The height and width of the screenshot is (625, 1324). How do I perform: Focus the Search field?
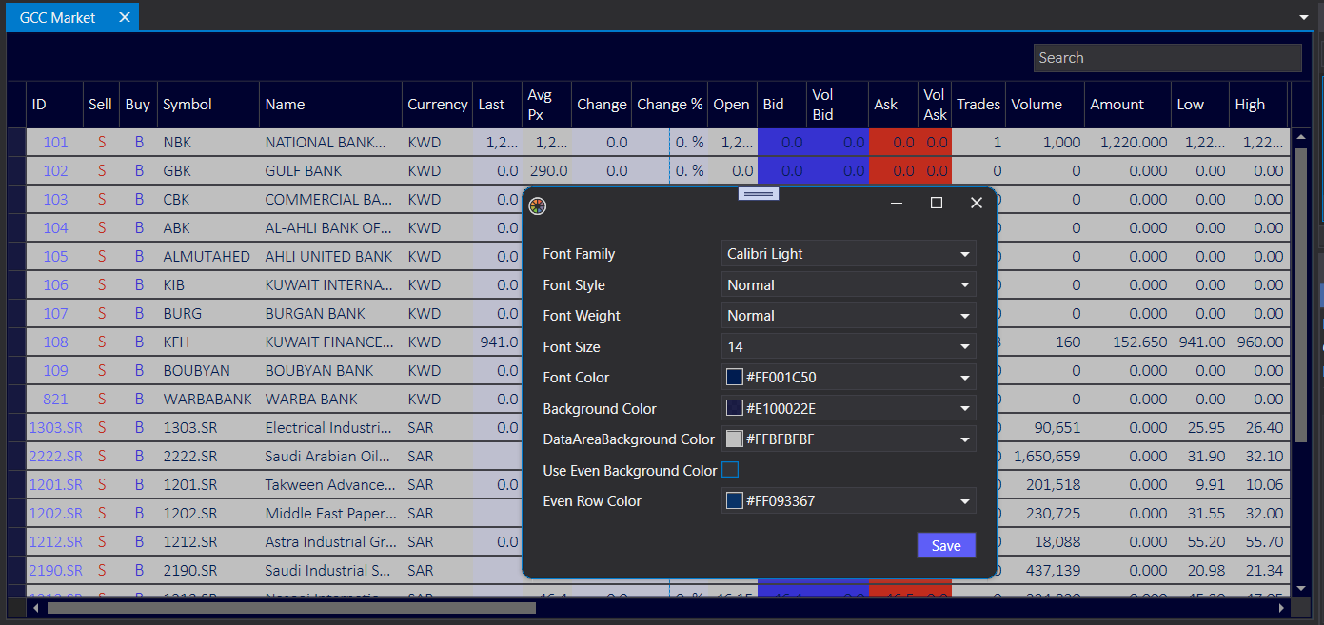(1167, 58)
